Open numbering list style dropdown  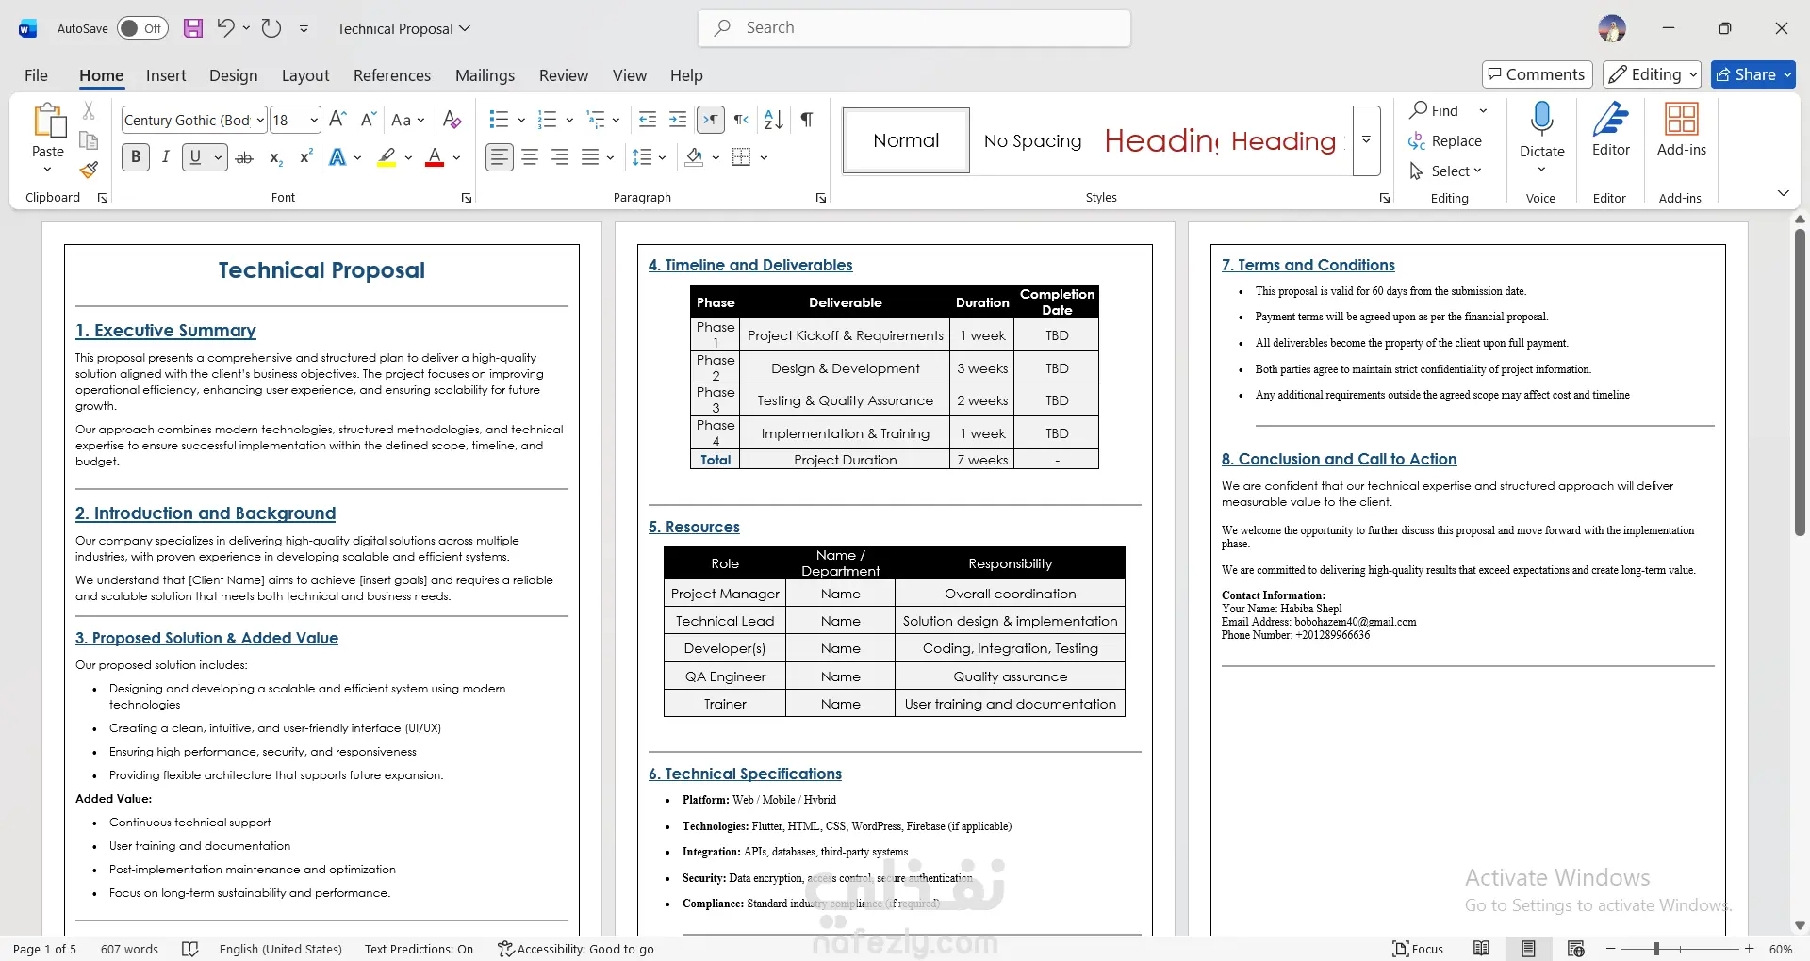[x=569, y=120]
